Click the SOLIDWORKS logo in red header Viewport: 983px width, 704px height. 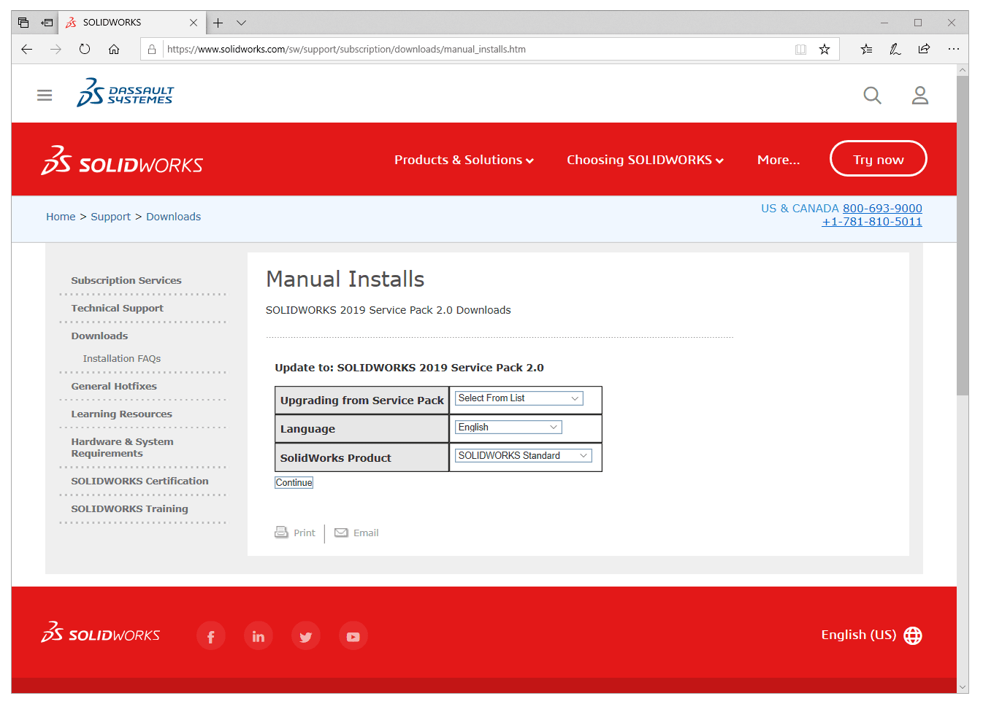[x=122, y=160]
